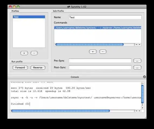Click right arrow of Commands scrollbar

pos(139,45)
